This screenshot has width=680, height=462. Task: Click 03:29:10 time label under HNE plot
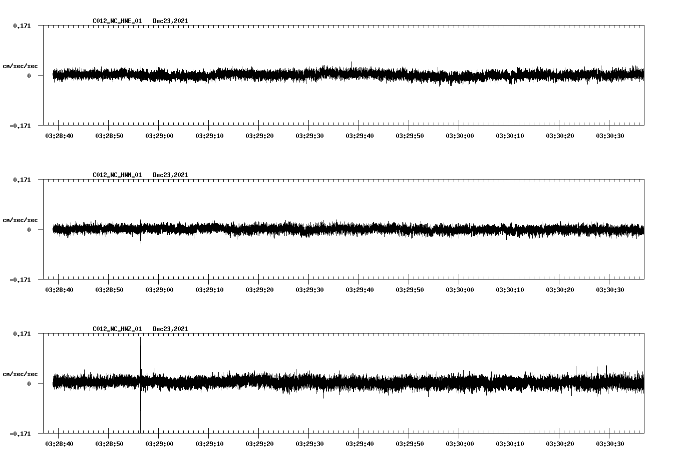[209, 135]
